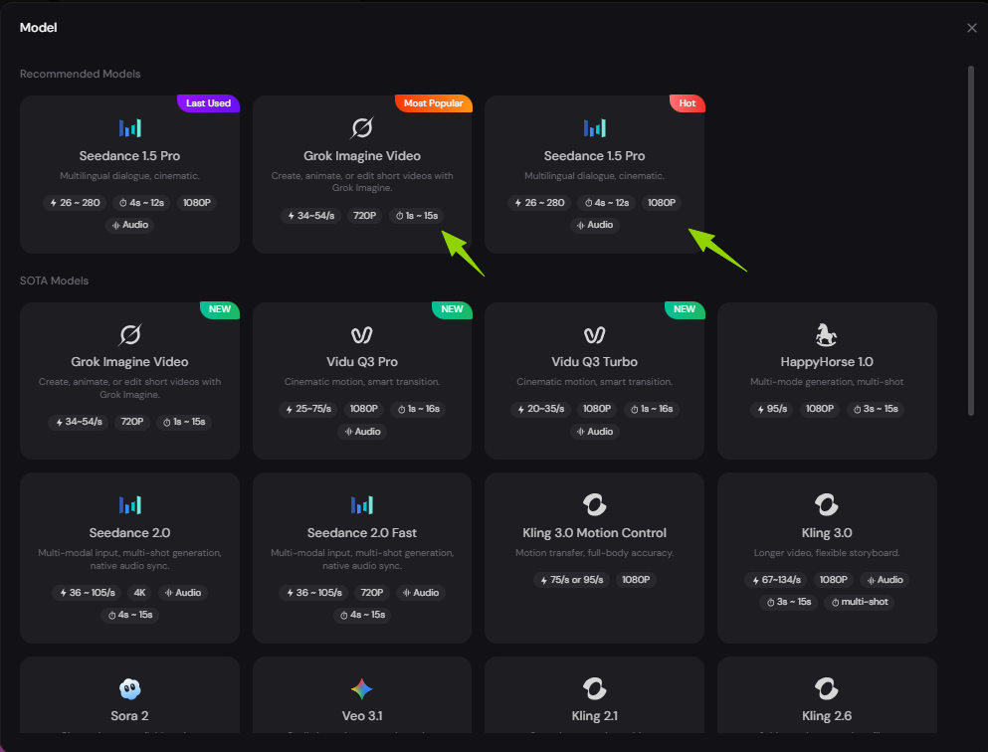Click the SOTA Models section heading

click(54, 281)
